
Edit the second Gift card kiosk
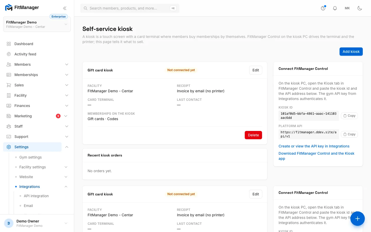256,194
